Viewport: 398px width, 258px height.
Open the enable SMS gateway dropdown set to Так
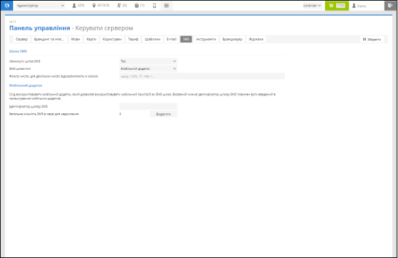[148, 61]
